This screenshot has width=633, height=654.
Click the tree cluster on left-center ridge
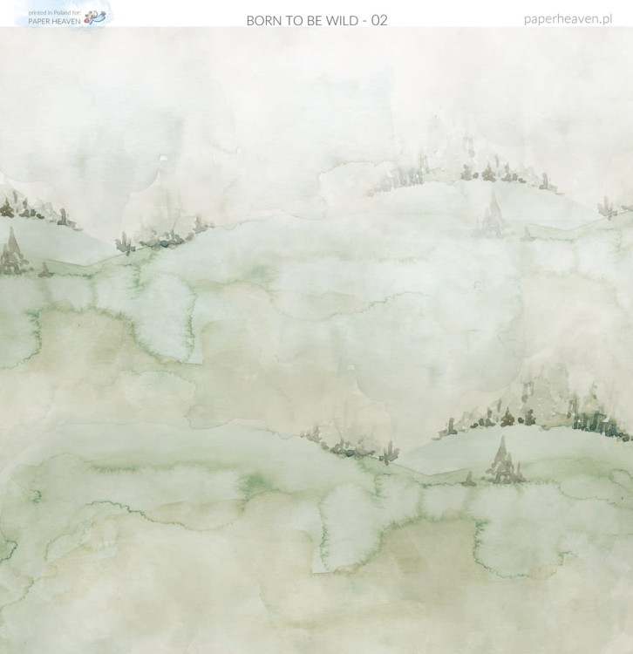[x=161, y=235]
